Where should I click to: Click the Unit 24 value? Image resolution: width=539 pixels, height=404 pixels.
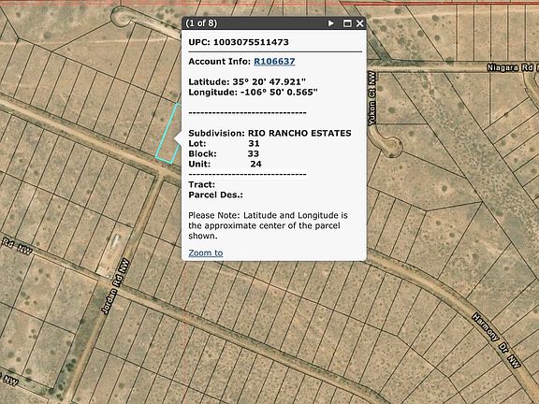point(255,165)
